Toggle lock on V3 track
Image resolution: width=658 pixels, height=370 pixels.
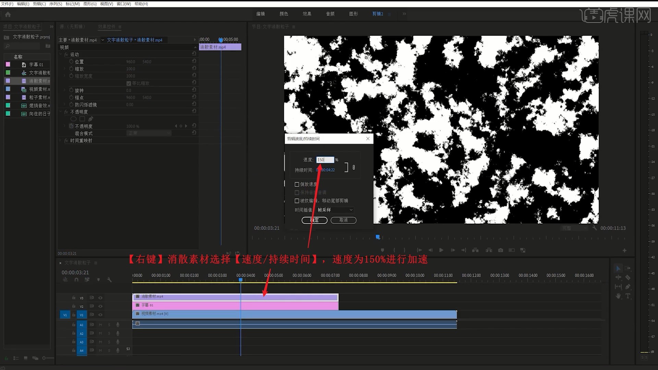pos(74,298)
